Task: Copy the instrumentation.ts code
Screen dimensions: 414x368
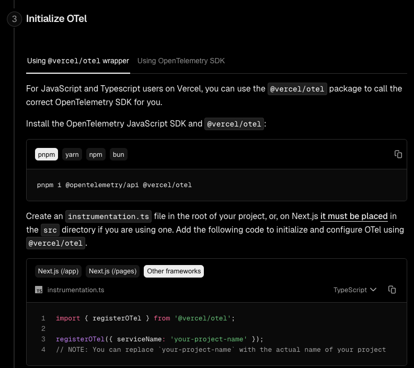Action: click(x=392, y=290)
